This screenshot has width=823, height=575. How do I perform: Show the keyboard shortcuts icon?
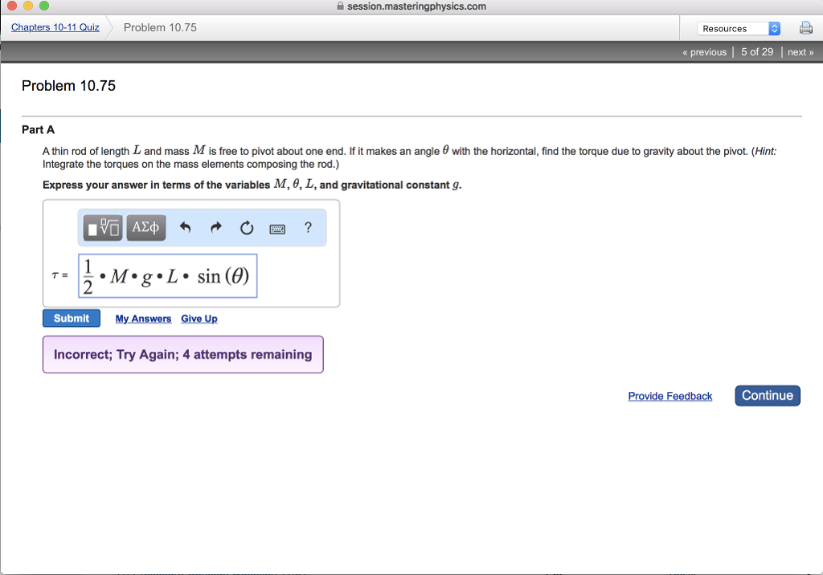click(x=277, y=229)
